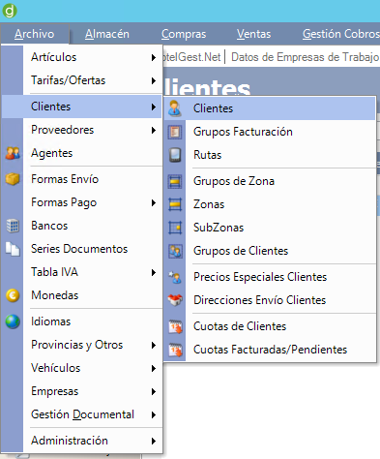This screenshot has width=380, height=459.
Task: Expand the Provincias y Otros submenu arrow
Action: (154, 345)
